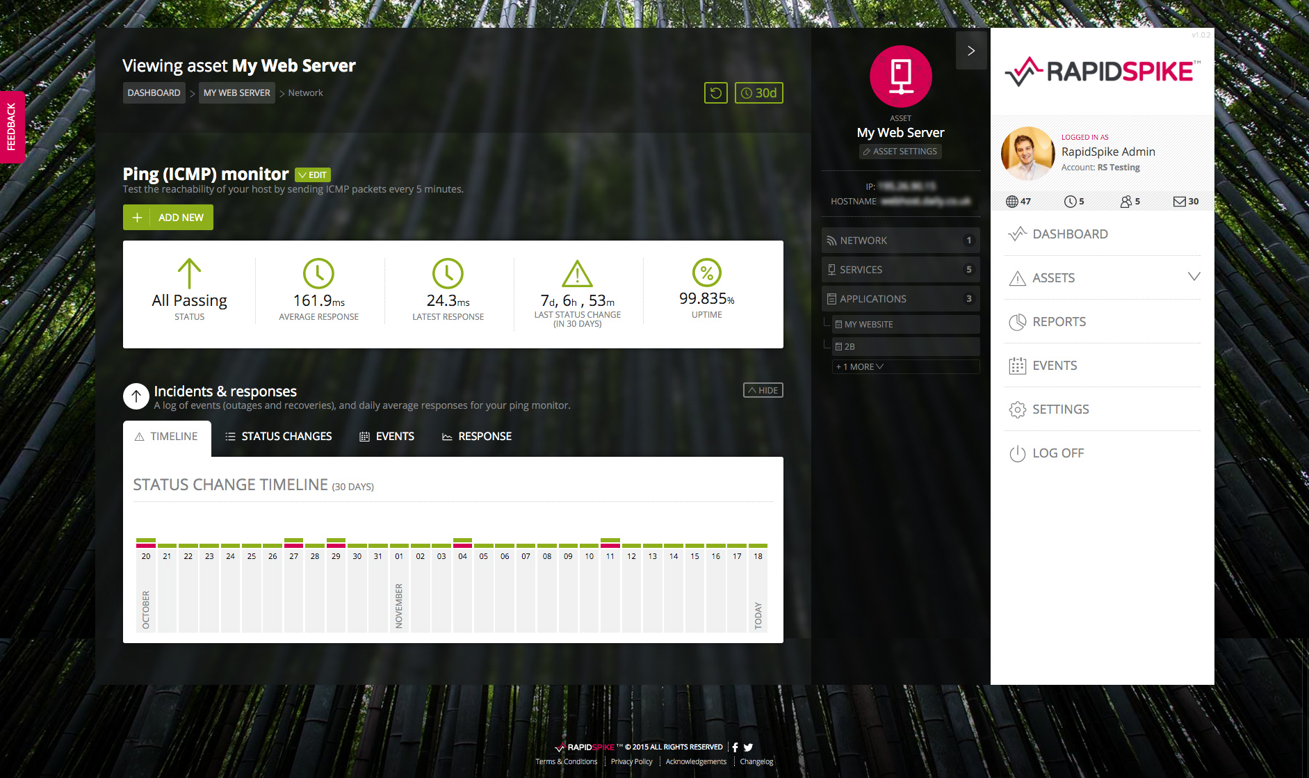Click the Facebook icon in footer
The height and width of the screenshot is (778, 1309).
point(735,747)
